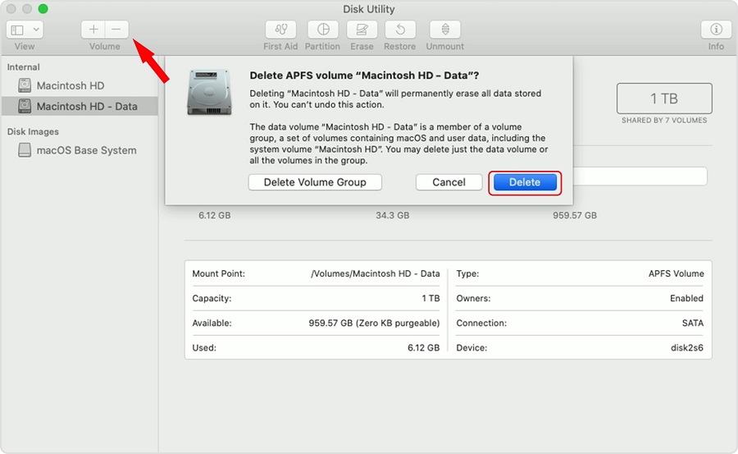Viewport: 738px width, 454px height.
Task: Open the Partition tool
Action: 323,30
